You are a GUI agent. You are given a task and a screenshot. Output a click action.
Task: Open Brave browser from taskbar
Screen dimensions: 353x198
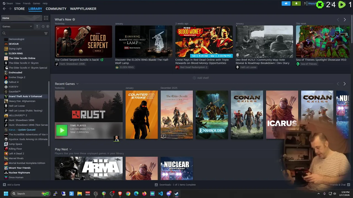coord(120,194)
